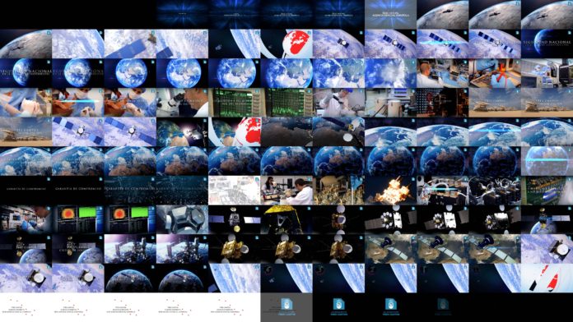Select the scientist in profile at microscope frame
This screenshot has width=573, height=322.
tap(182, 103)
